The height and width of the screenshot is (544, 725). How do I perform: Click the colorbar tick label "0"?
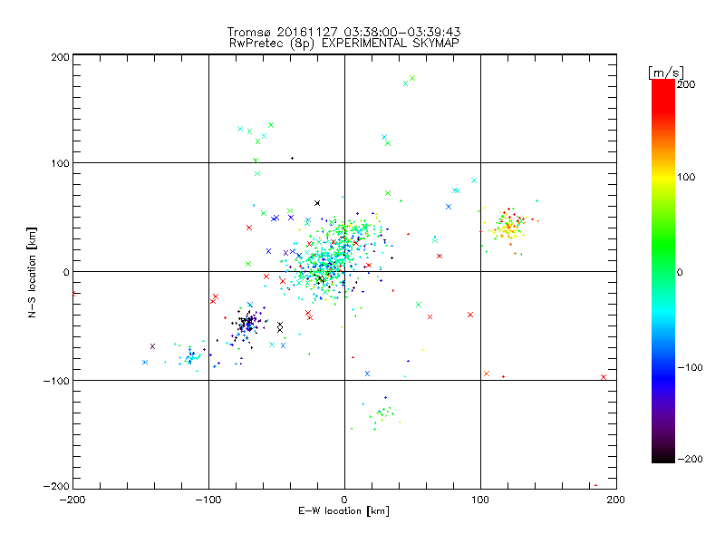[680, 272]
